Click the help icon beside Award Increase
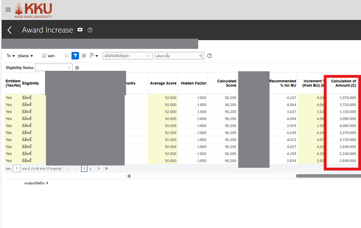This screenshot has width=361, height=228. coord(90,30)
